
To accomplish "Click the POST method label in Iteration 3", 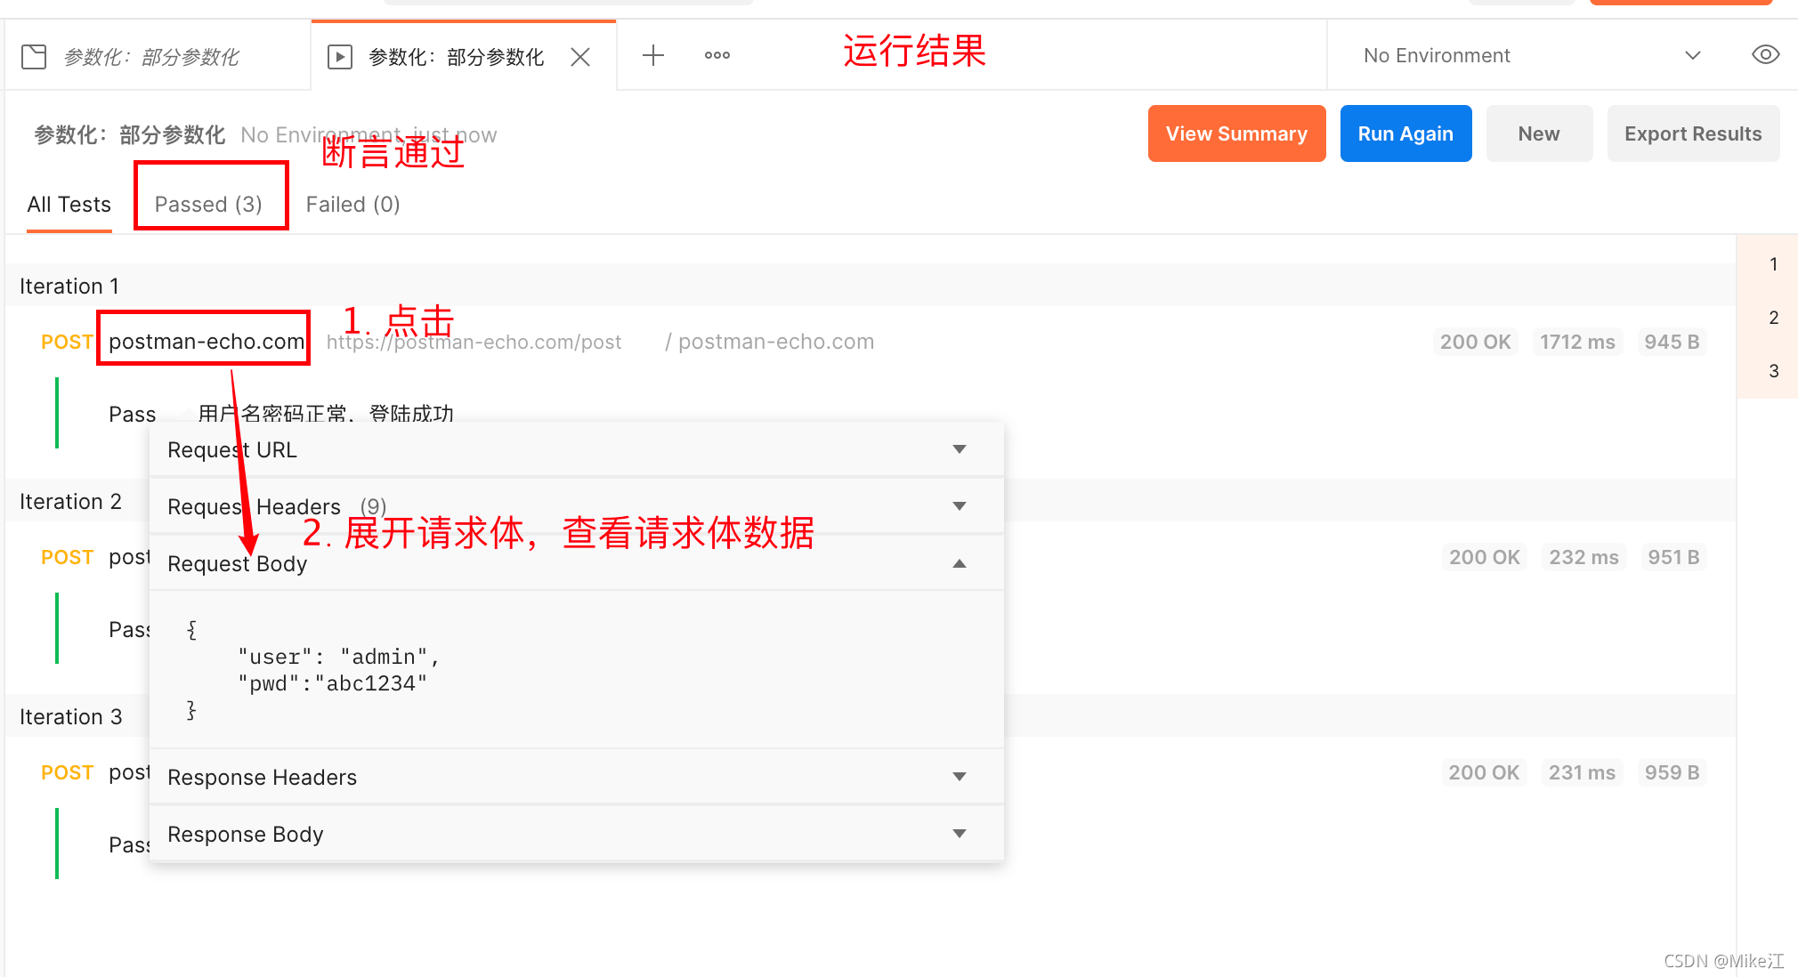I will (68, 772).
